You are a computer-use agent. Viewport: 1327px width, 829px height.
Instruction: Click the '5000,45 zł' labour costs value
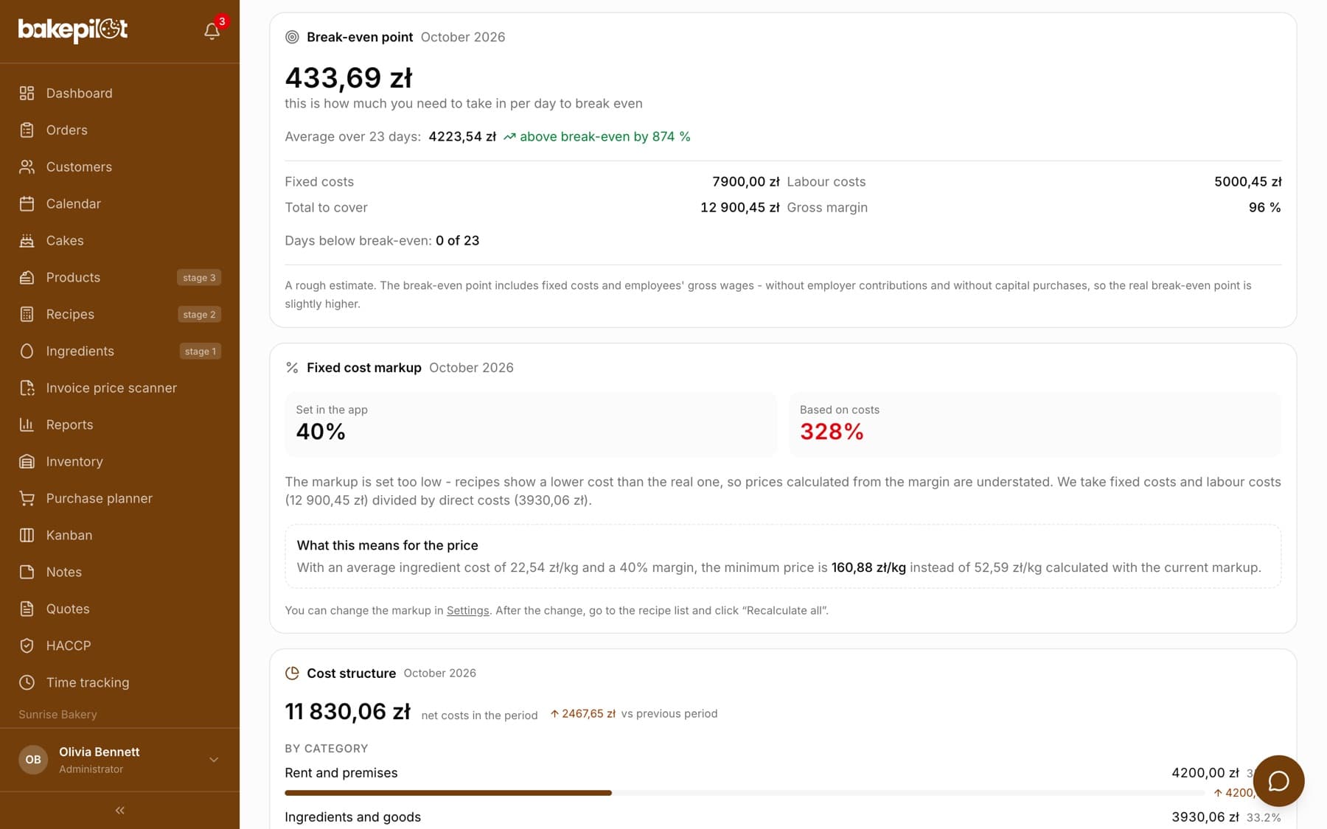[1247, 182]
